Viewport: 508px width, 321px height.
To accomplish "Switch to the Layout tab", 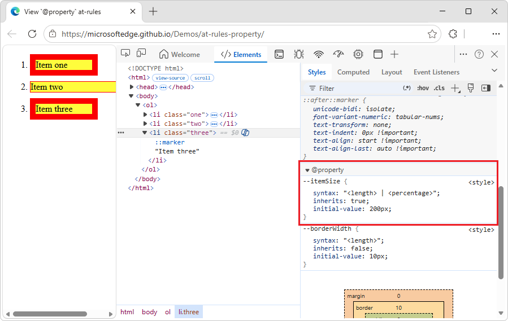I will point(392,72).
